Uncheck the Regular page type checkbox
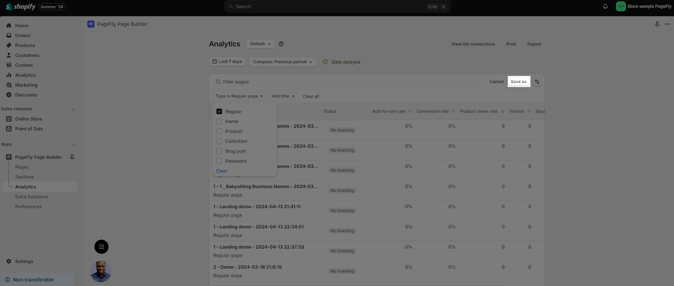 coord(219,112)
